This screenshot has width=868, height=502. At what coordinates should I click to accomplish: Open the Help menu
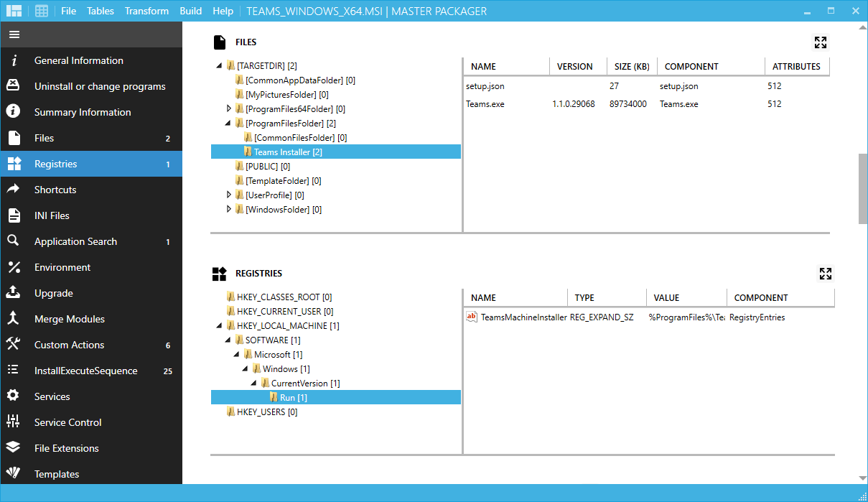(223, 11)
